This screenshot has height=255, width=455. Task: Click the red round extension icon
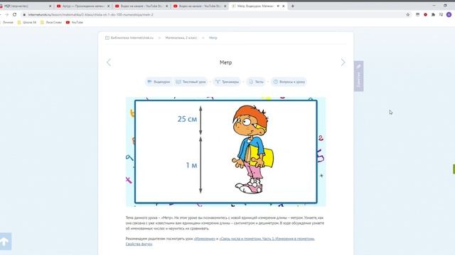[425, 14]
